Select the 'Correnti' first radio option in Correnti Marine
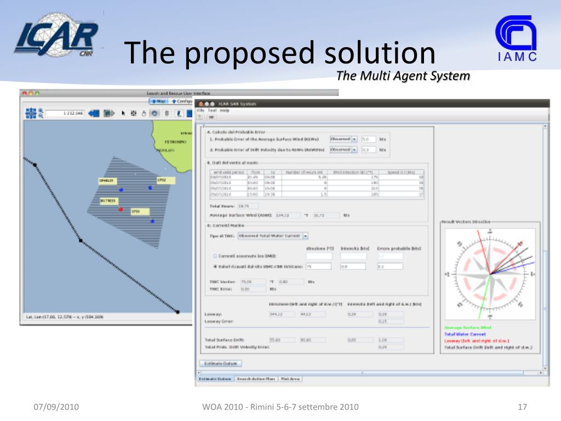Viewport: 561px width, 421px height. (215, 256)
